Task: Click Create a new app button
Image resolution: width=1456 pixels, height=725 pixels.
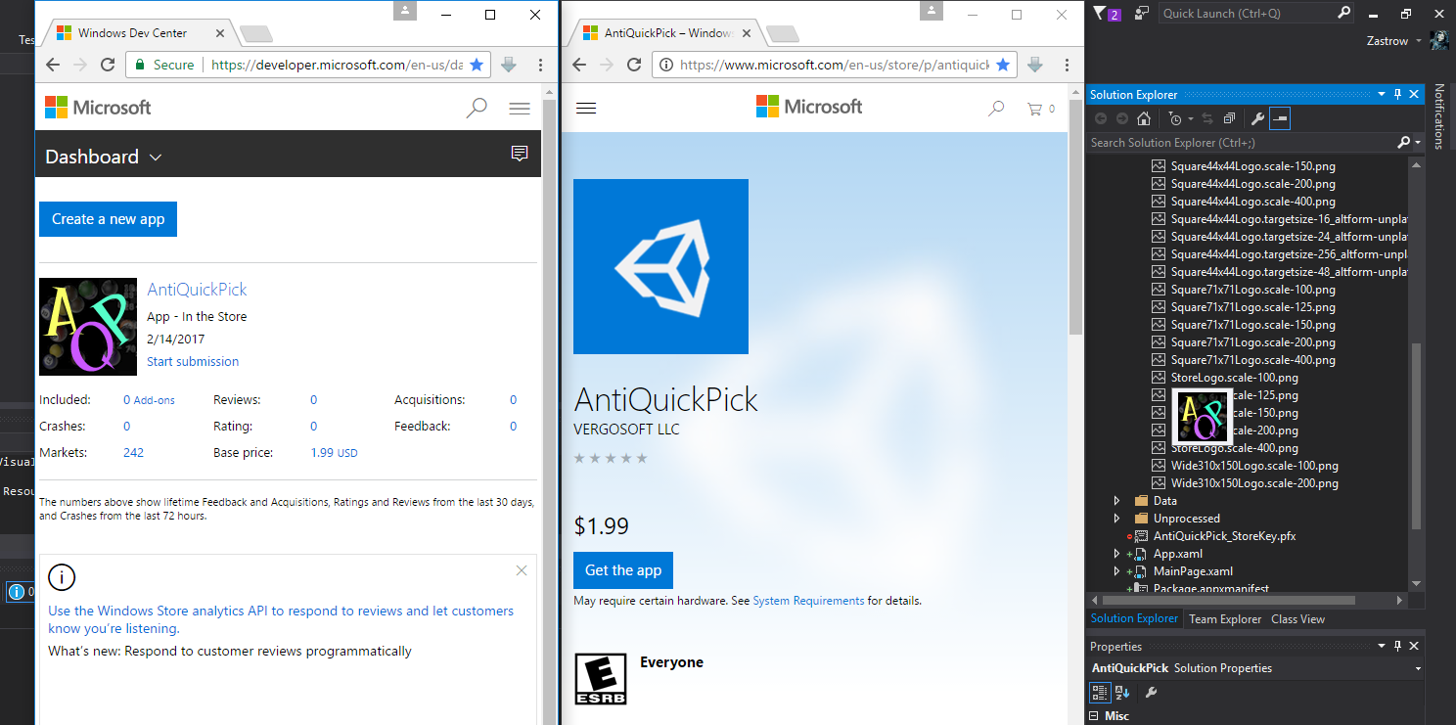Action: click(x=108, y=219)
